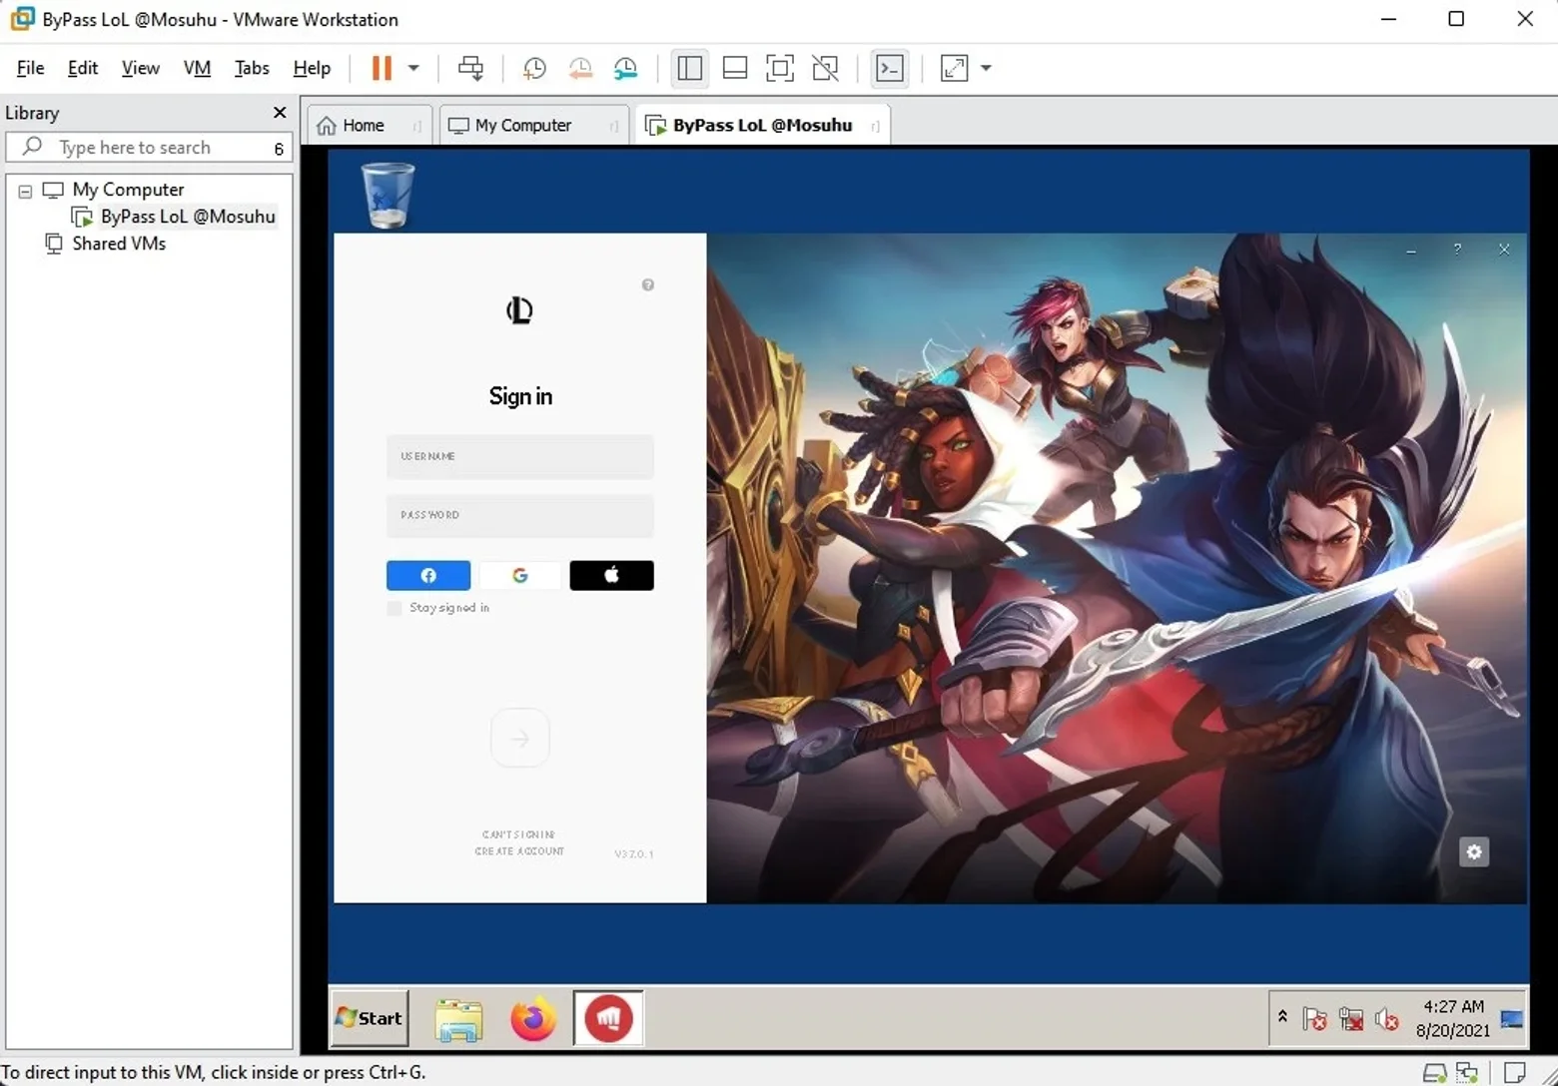Close the Library panel
This screenshot has width=1558, height=1086.
click(280, 113)
